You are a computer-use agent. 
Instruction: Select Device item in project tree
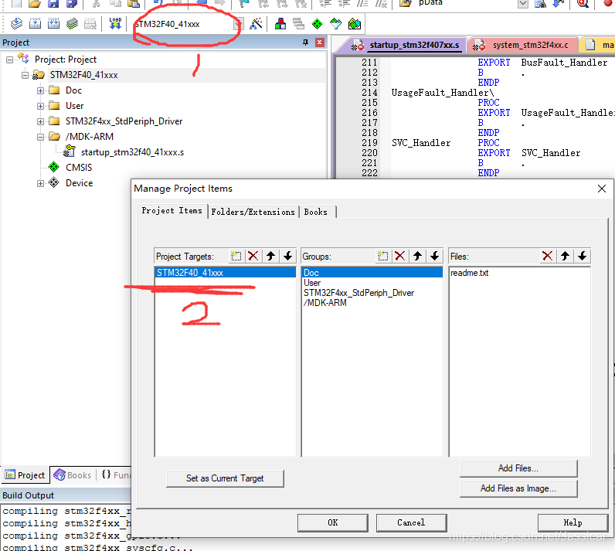coord(80,183)
